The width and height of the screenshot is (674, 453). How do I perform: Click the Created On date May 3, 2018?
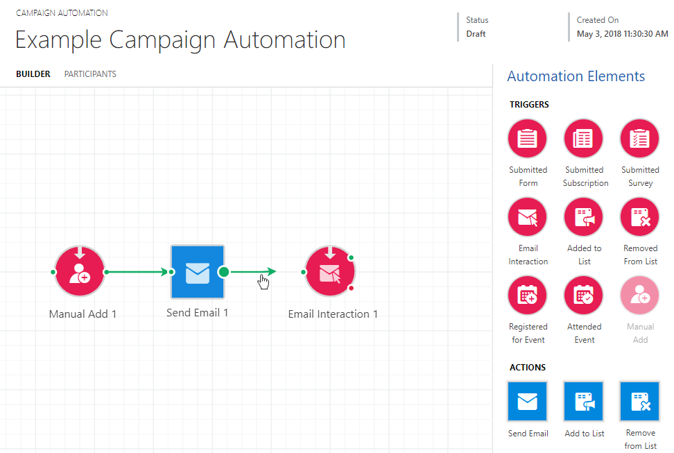pyautogui.click(x=623, y=33)
